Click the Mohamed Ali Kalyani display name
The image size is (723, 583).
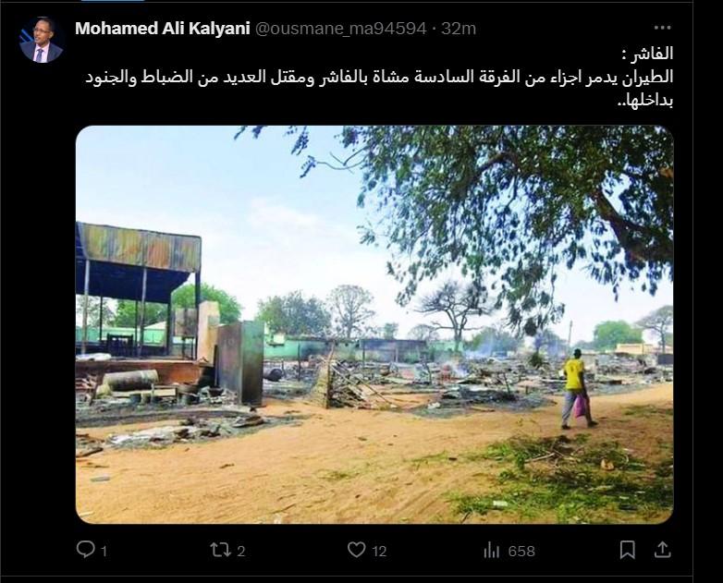click(163, 29)
